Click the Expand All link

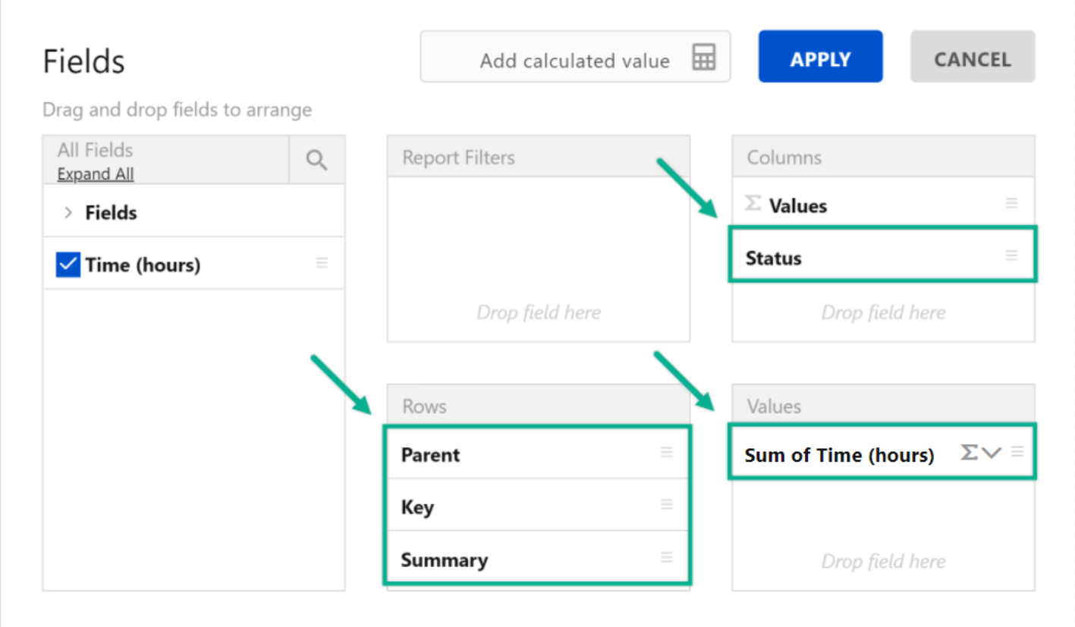(x=96, y=174)
